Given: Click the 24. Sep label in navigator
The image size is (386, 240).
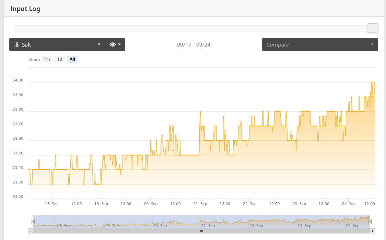Looking at the screenshot, I should tap(352, 226).
